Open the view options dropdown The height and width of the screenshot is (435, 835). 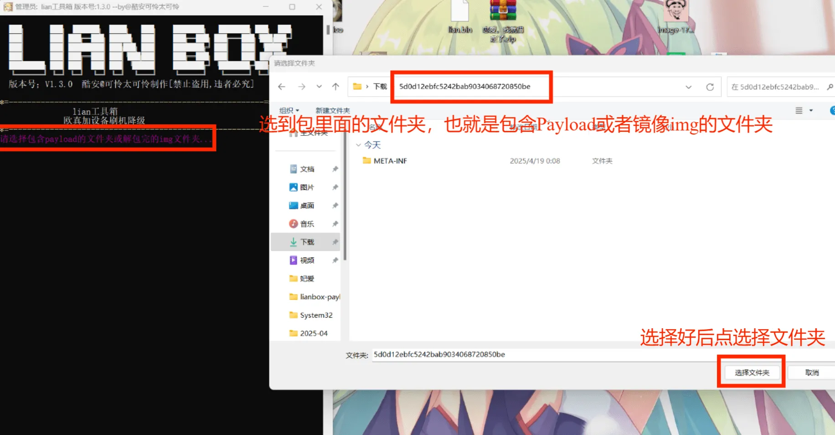click(x=811, y=110)
